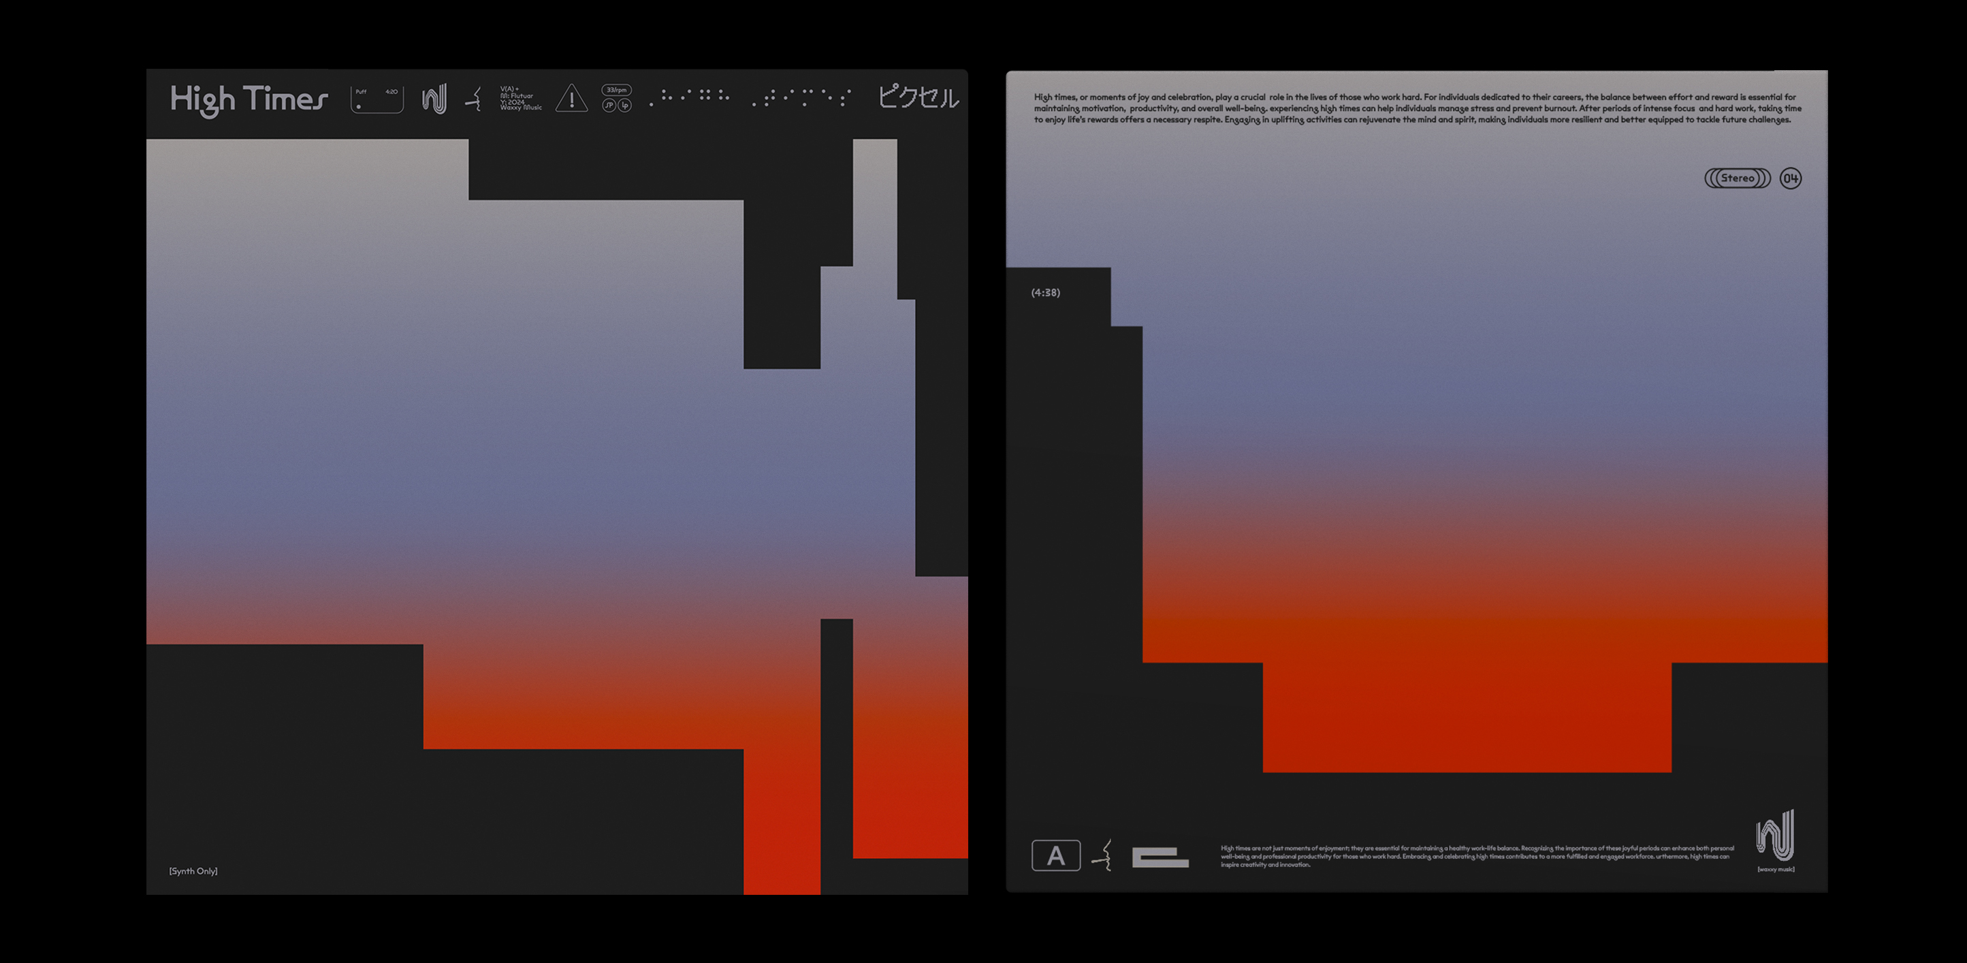Click the [waxxy music] caption

pyautogui.click(x=1776, y=870)
